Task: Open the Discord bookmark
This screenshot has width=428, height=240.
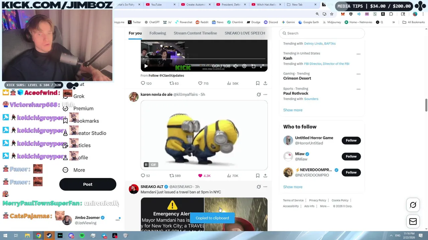Action: (x=271, y=22)
